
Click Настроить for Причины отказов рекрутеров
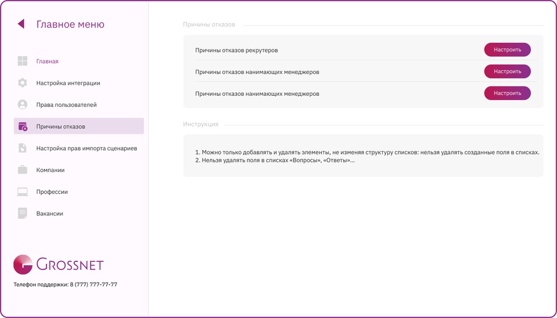pyautogui.click(x=507, y=50)
